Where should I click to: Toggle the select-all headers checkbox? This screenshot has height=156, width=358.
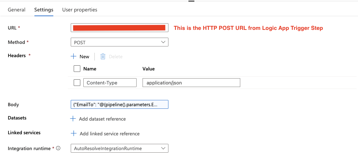pos(77,69)
